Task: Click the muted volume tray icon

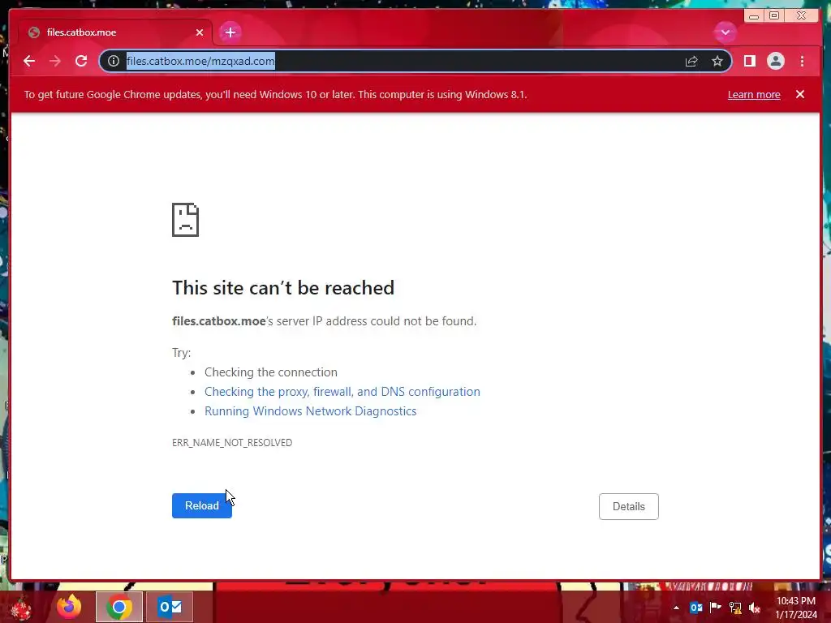Action: point(755,608)
